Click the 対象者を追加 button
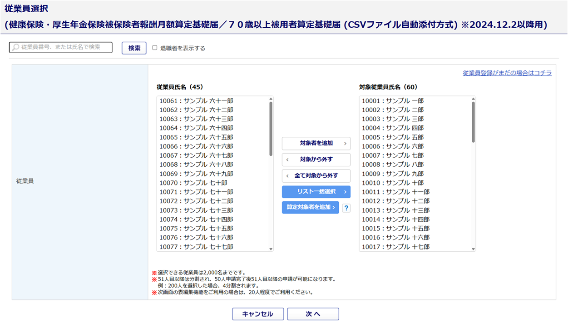Screen dimensions: 568x329 click(316, 143)
